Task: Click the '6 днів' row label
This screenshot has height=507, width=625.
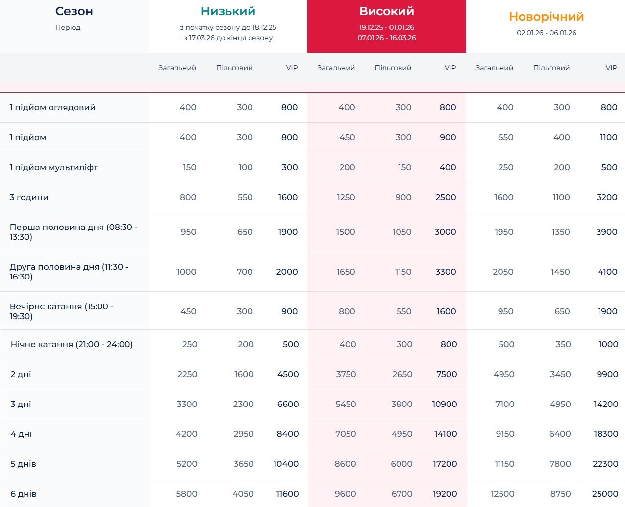Action: pos(24,494)
